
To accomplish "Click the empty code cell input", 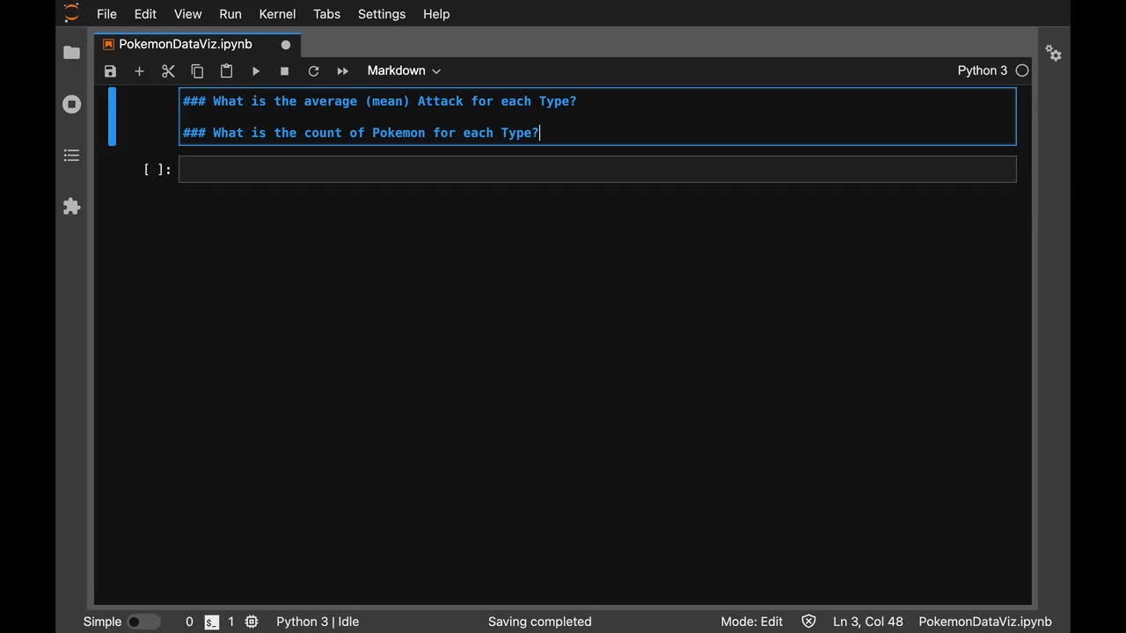I will pos(597,170).
